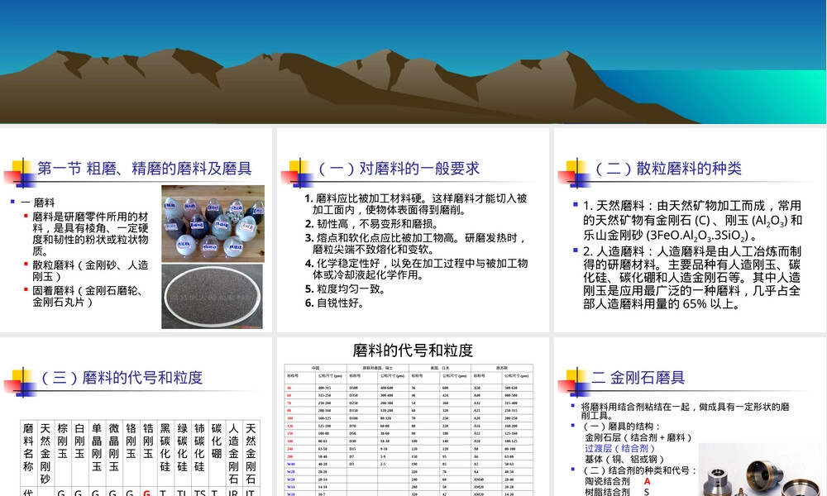Screen dimensions: 827x496
Task: Select the bullet 1. 天然磨料
Action: click(x=692, y=221)
